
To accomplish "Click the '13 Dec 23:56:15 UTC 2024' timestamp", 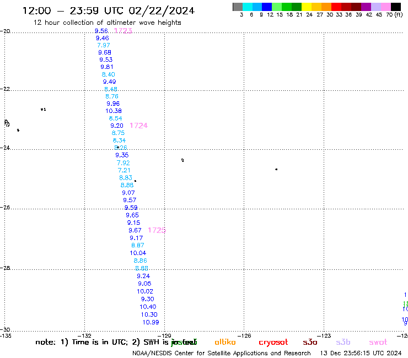I will point(361,354).
